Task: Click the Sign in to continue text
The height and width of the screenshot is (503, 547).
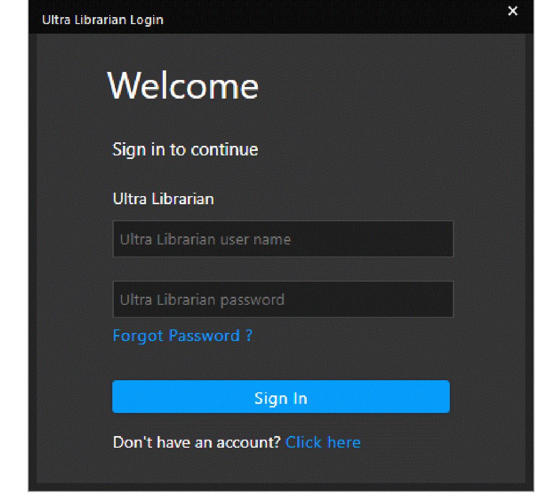Action: pyautogui.click(x=185, y=150)
